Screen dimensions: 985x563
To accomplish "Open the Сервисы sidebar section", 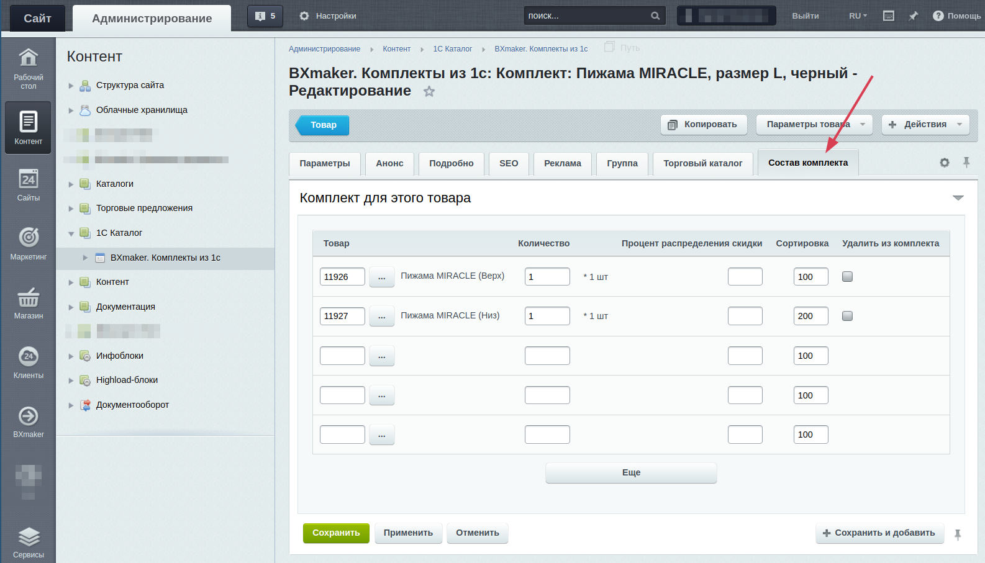I will (29, 542).
